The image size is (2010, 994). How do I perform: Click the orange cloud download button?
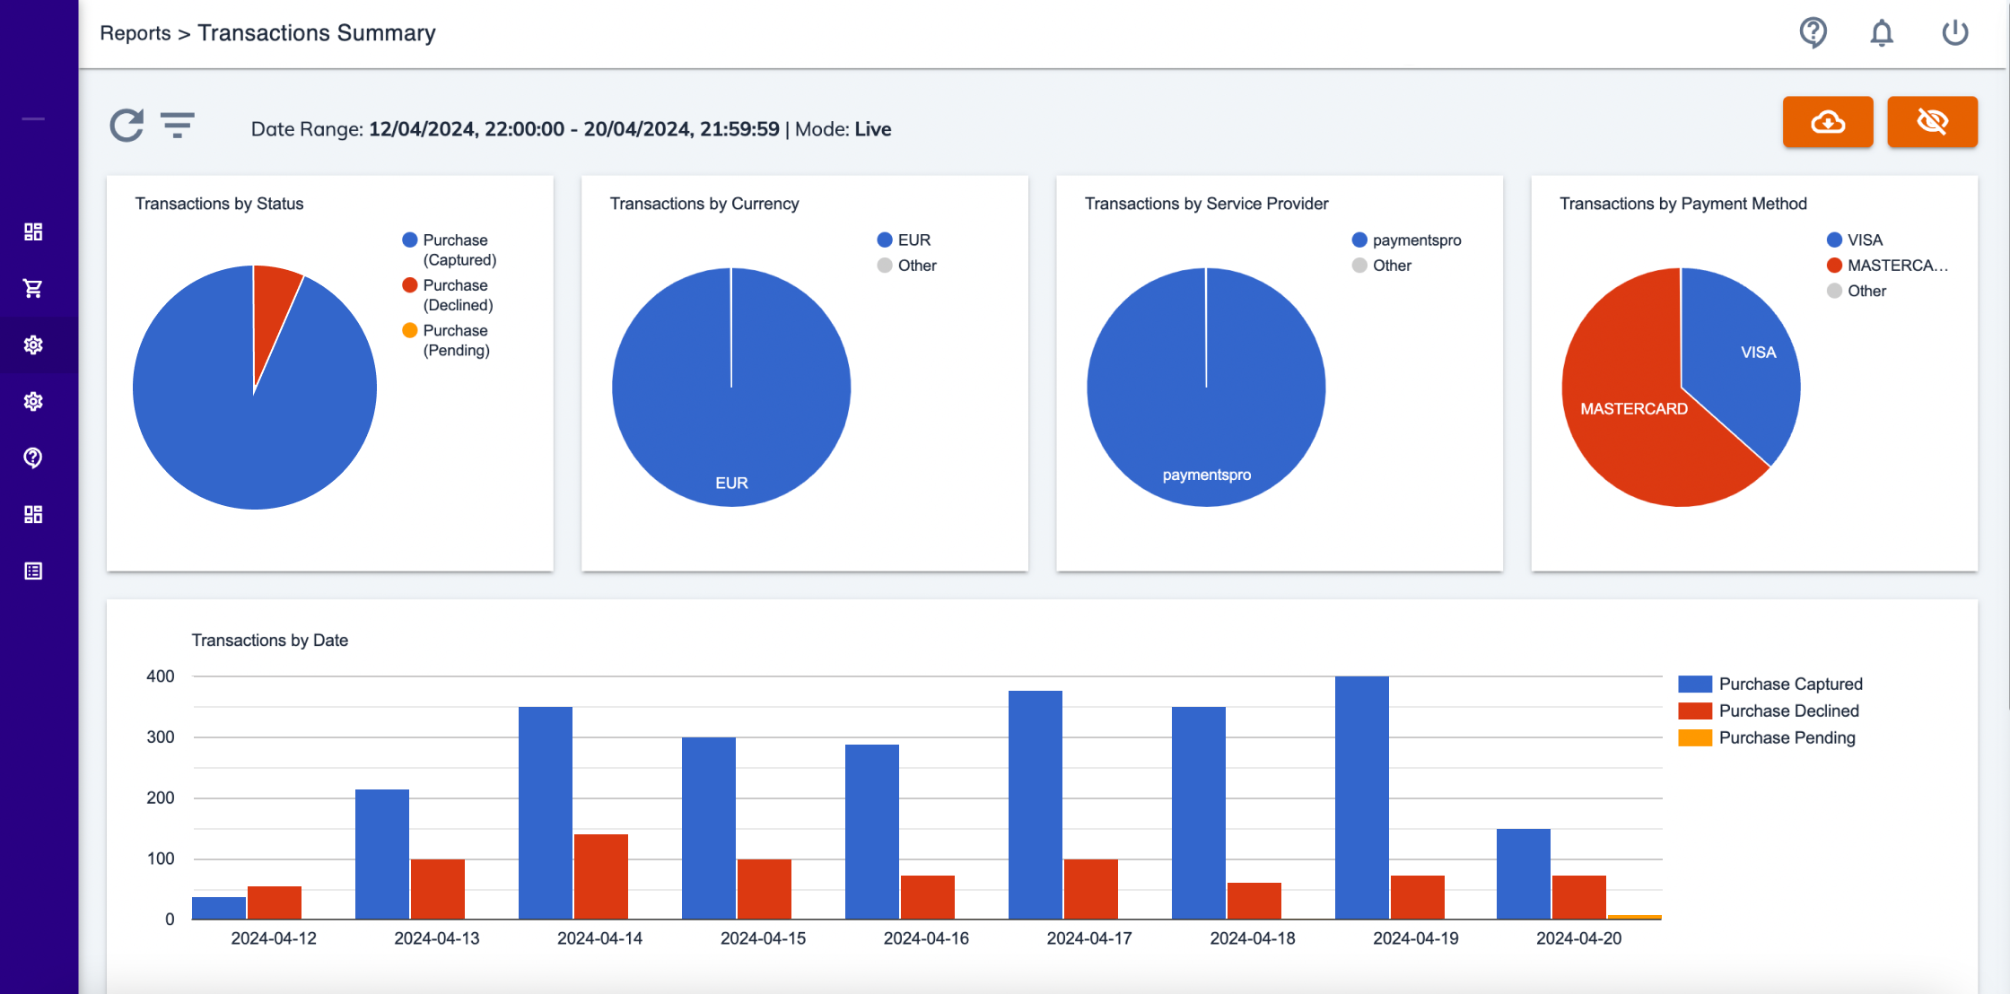coord(1828,121)
